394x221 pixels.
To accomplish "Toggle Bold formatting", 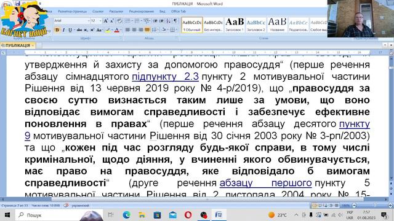I will tap(57, 30).
